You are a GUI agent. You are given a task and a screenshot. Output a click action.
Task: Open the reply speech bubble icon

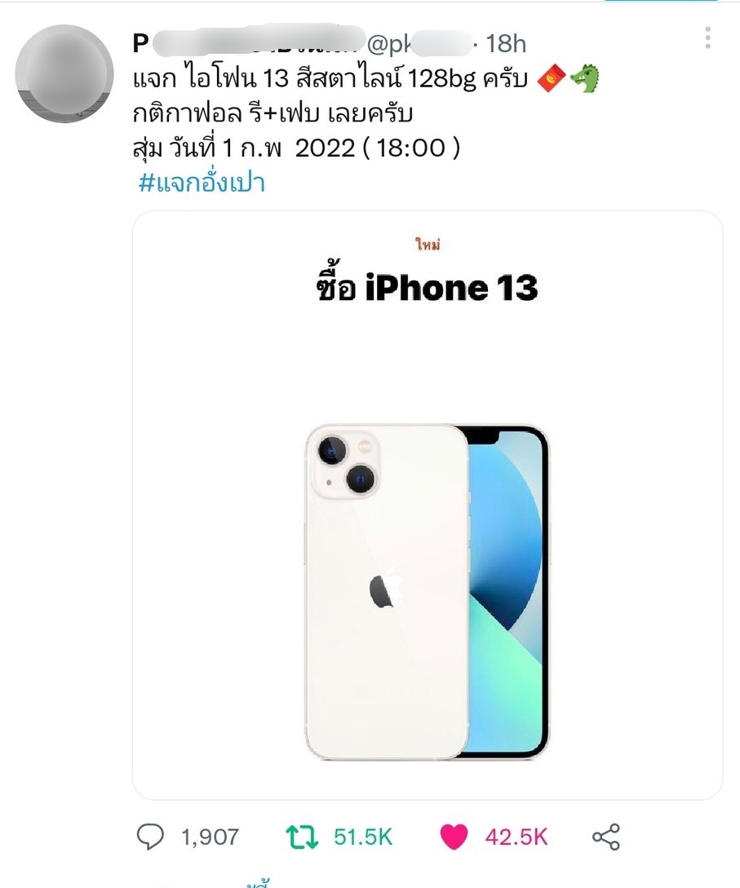[150, 837]
